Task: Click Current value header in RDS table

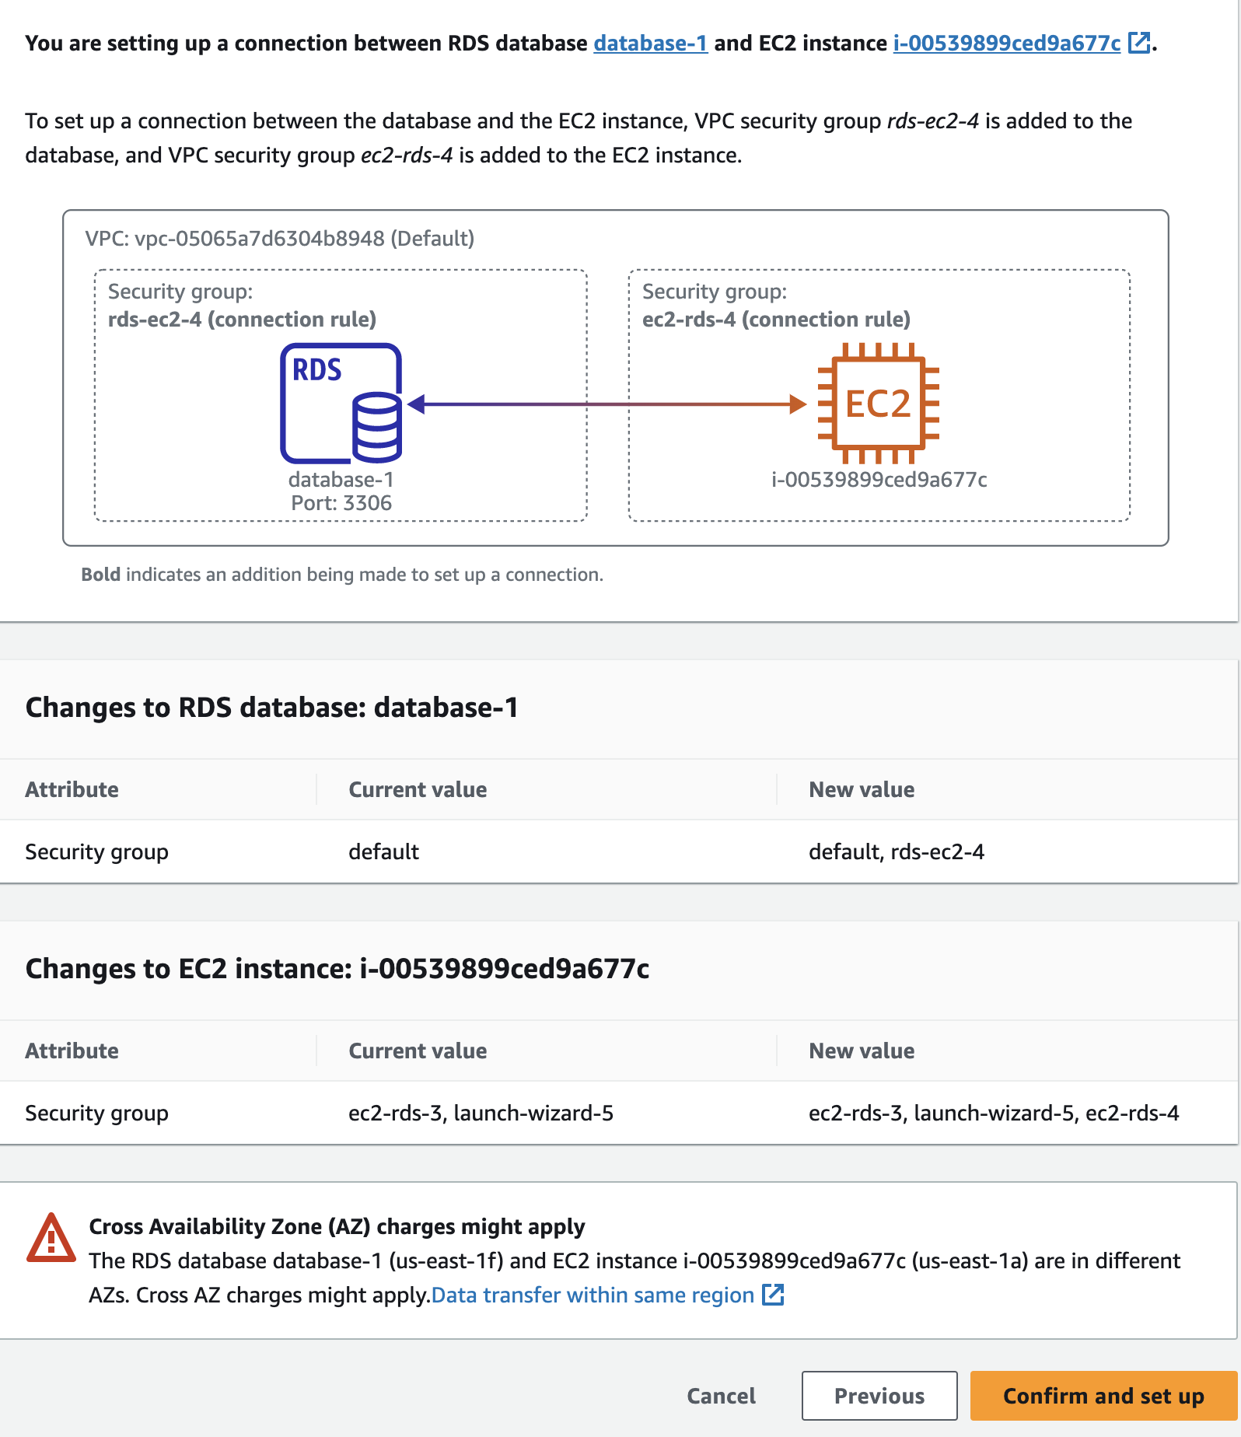Action: tap(418, 789)
